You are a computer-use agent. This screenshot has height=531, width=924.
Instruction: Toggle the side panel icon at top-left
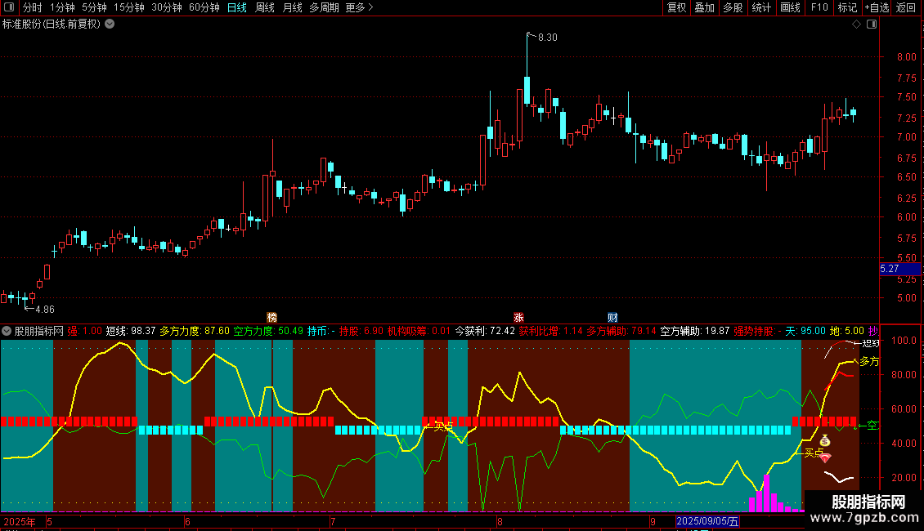(x=9, y=7)
